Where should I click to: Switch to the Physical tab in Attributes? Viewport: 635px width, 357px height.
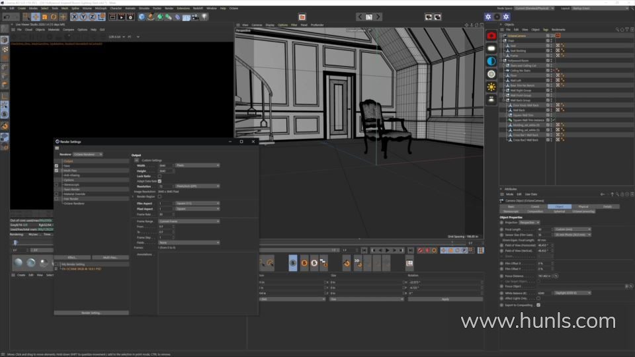pyautogui.click(x=583, y=207)
